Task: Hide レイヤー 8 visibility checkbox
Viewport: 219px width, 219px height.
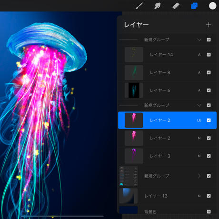Action: click(x=209, y=72)
